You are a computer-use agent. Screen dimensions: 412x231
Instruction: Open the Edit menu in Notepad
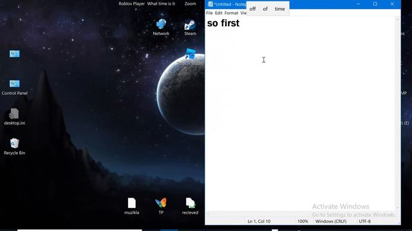219,13
